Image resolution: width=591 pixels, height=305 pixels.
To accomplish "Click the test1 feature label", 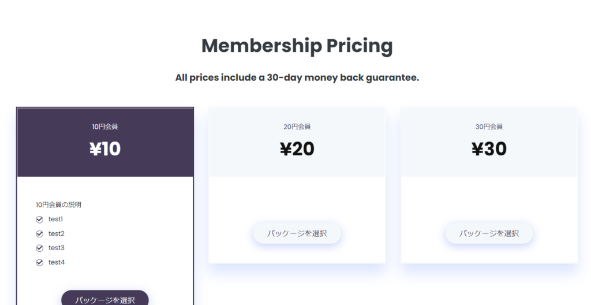I will pos(56,220).
